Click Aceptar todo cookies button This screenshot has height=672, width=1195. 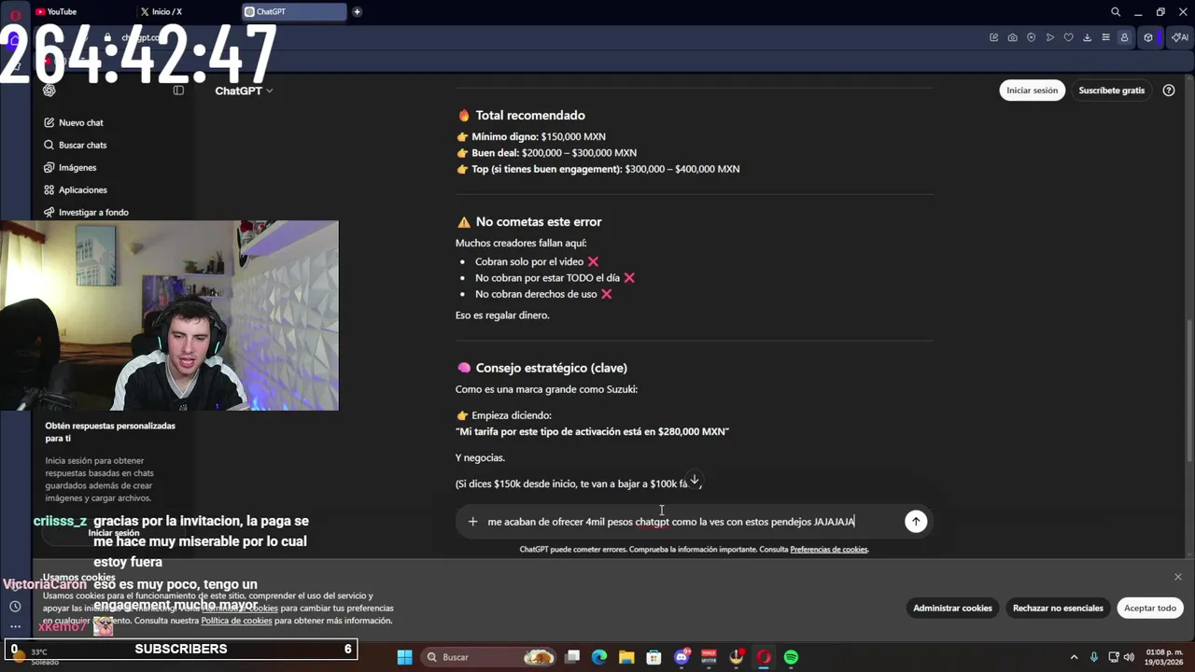coord(1149,608)
